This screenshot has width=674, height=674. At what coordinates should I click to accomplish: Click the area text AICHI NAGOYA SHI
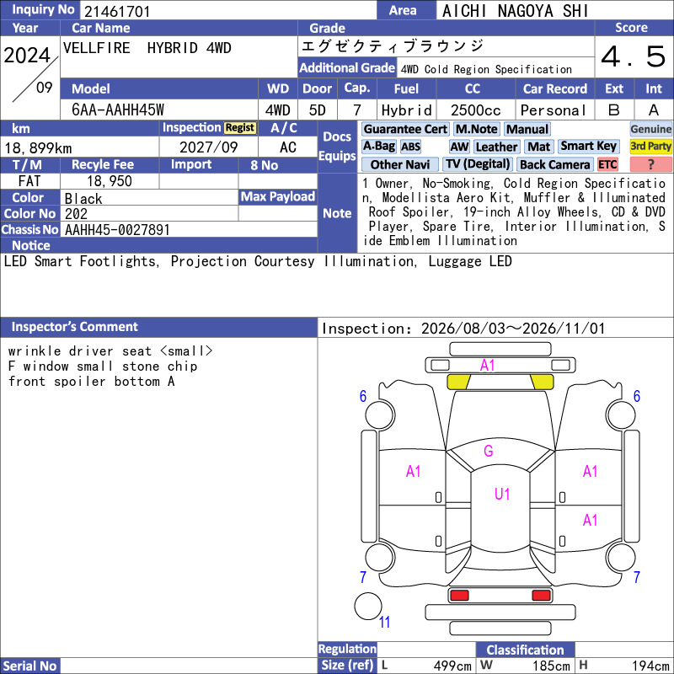(x=515, y=11)
